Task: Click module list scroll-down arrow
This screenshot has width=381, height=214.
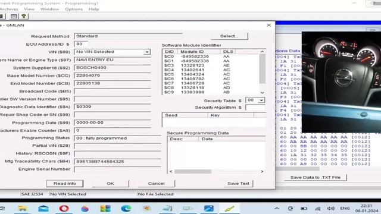Action: [262, 93]
